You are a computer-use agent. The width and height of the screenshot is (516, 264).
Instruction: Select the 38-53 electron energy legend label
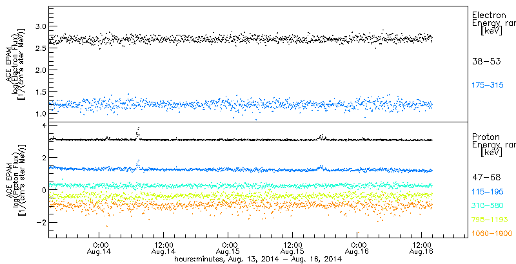pyautogui.click(x=486, y=61)
